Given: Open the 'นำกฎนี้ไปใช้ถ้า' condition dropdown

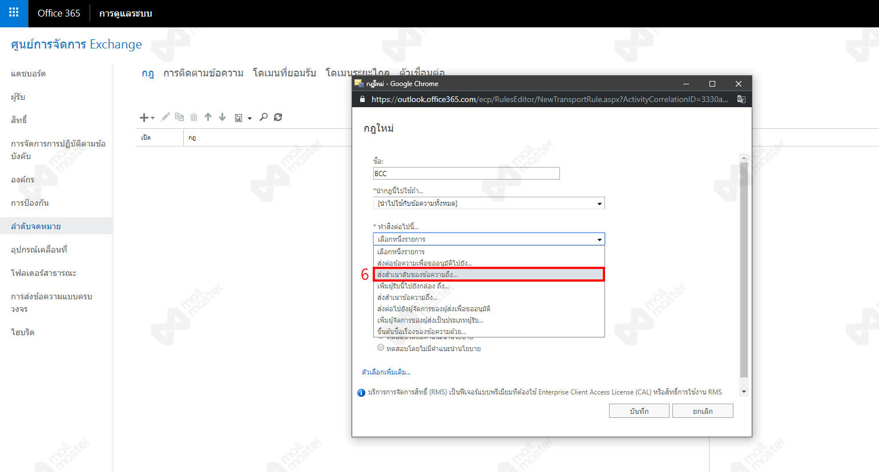Looking at the screenshot, I should [x=489, y=204].
